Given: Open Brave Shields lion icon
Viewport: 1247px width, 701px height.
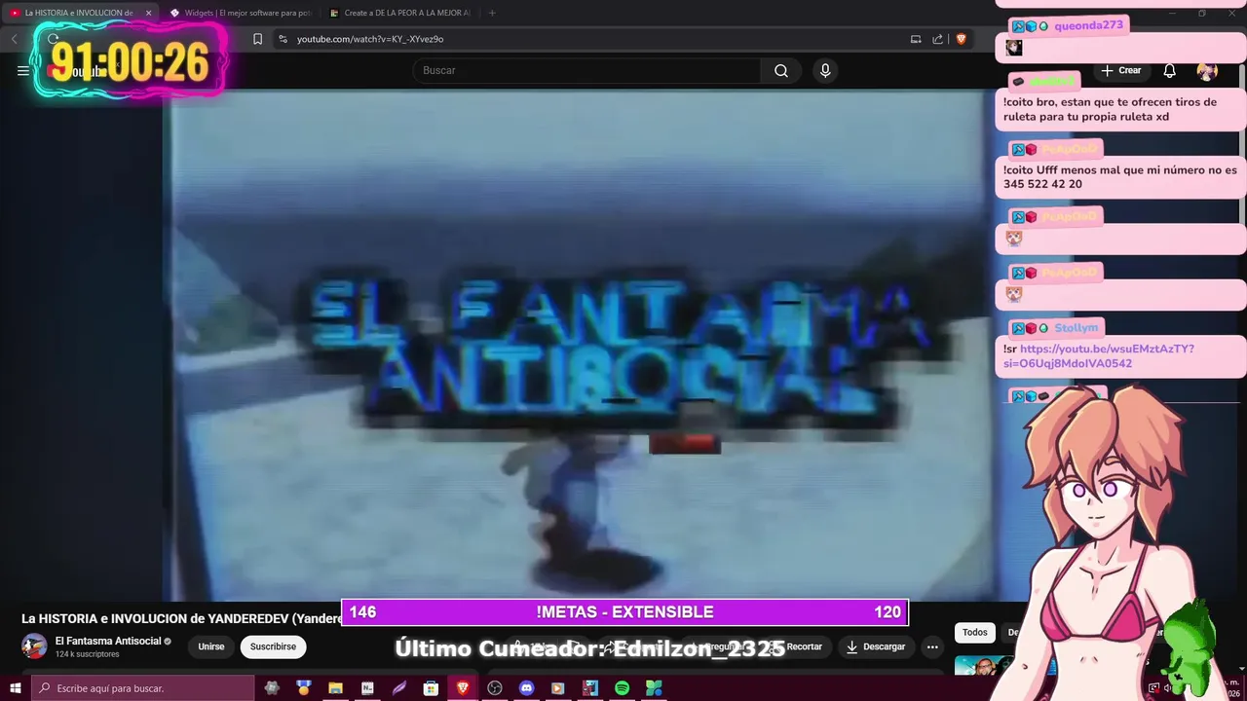Looking at the screenshot, I should coord(961,39).
